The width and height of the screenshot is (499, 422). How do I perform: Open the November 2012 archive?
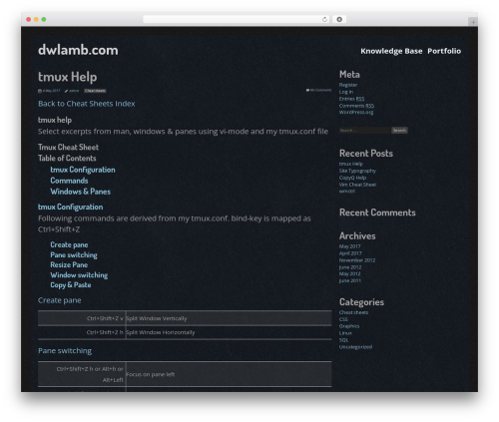tap(357, 260)
